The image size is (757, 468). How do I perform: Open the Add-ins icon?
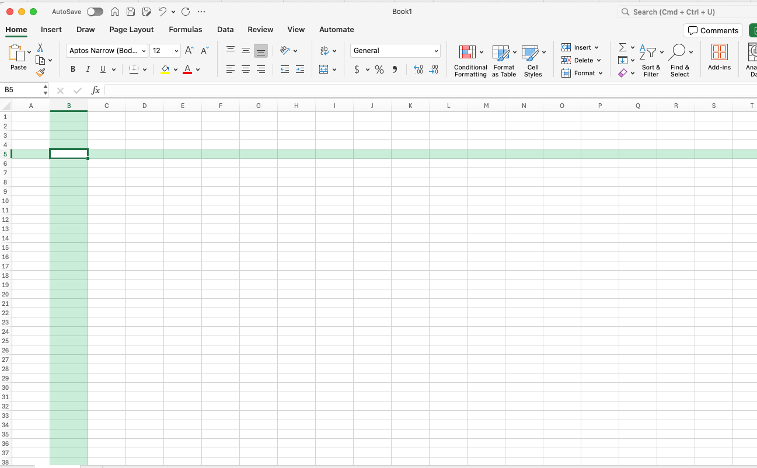[x=719, y=57]
